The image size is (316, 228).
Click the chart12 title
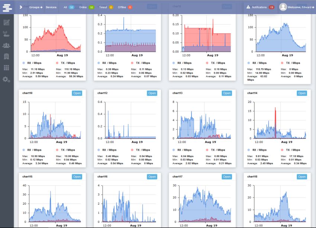[x=102, y=93]
